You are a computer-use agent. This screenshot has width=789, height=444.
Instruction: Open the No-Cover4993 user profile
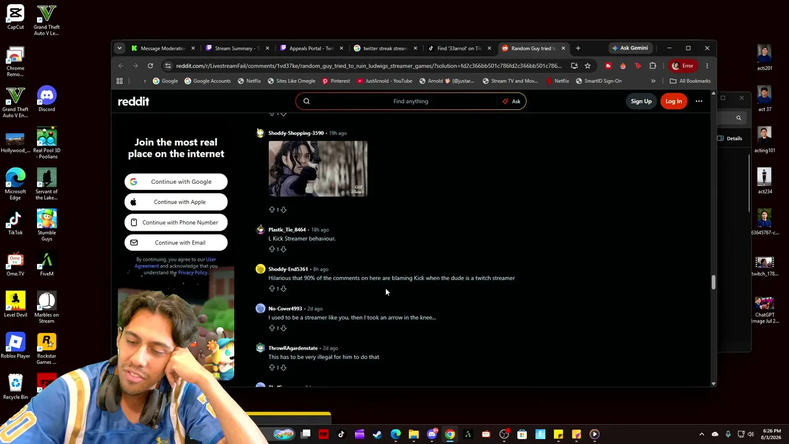[x=285, y=309]
